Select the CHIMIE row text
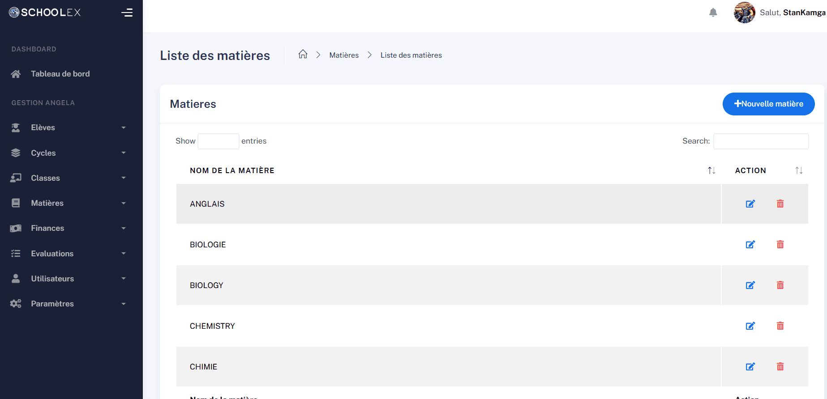 pyautogui.click(x=203, y=367)
